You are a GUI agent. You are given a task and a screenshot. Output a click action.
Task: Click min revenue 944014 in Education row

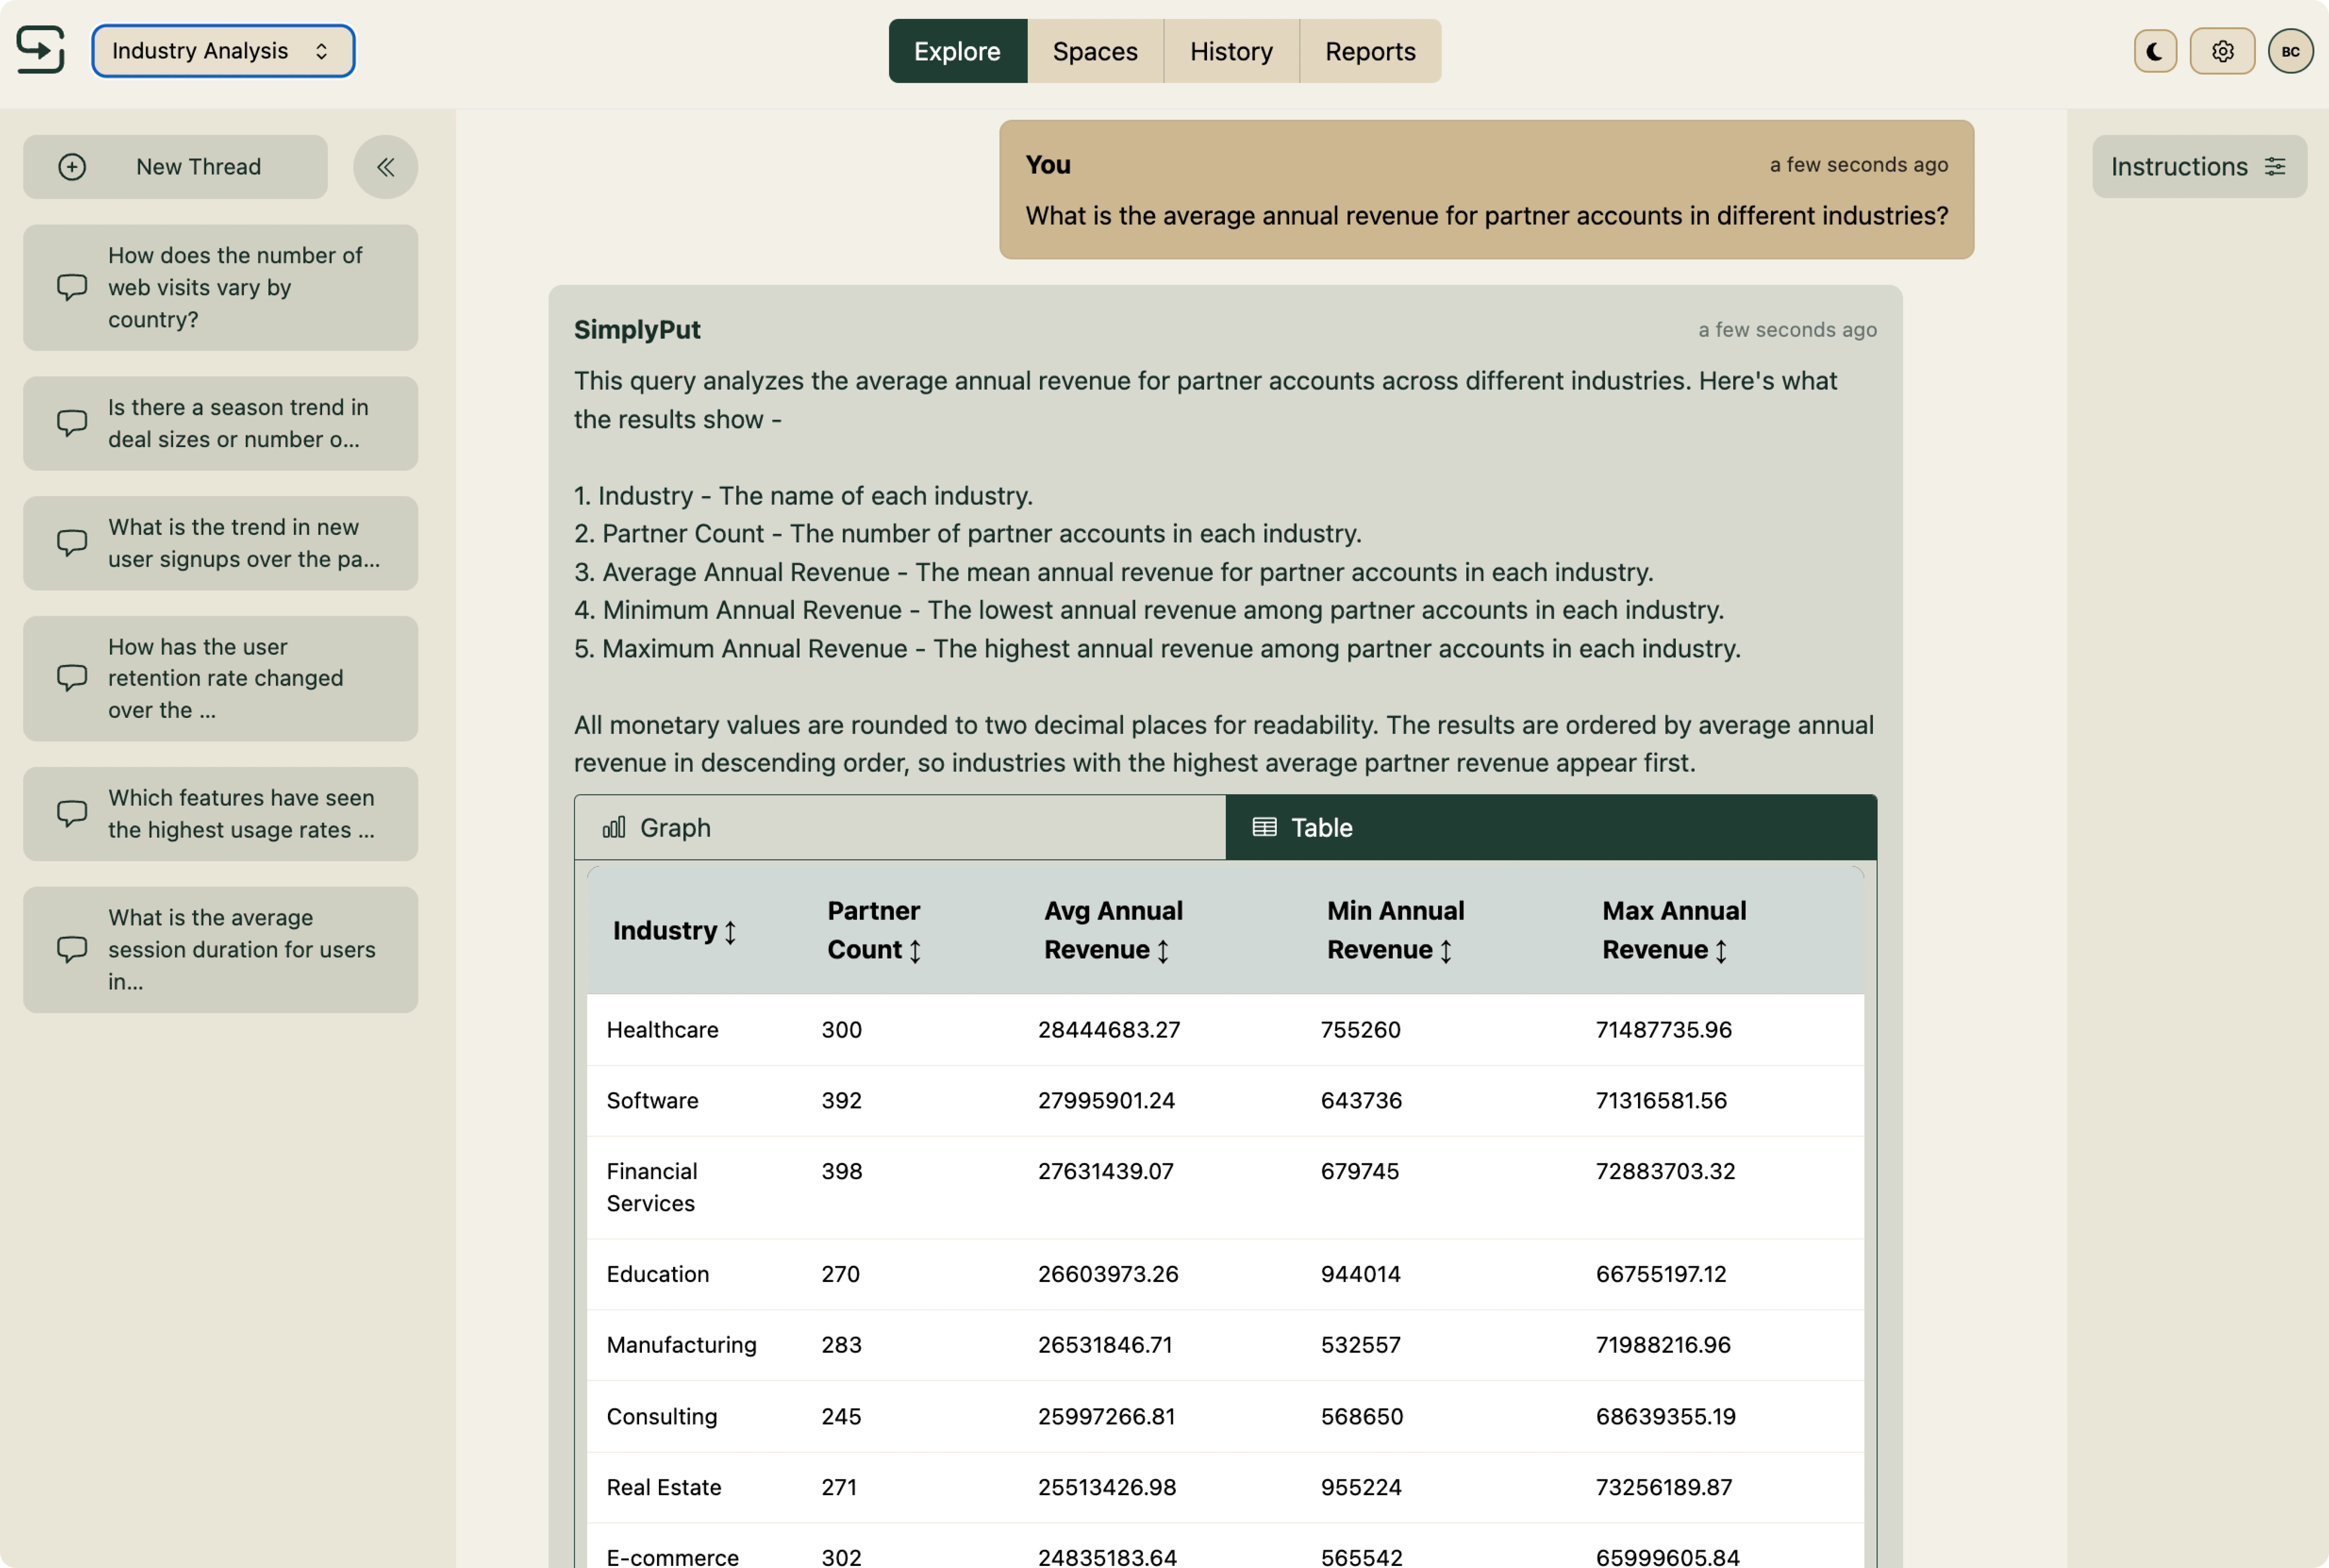(x=1360, y=1274)
